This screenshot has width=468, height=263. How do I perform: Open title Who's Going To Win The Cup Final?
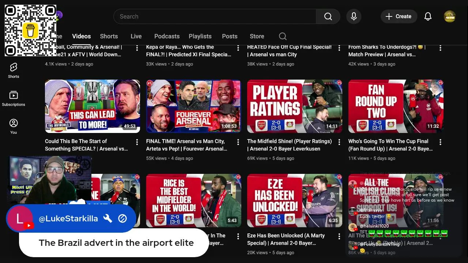coord(390,145)
